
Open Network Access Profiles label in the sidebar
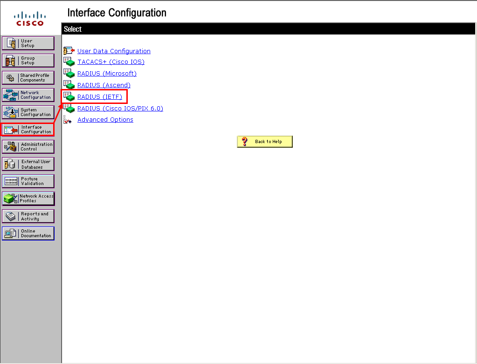pos(36,199)
